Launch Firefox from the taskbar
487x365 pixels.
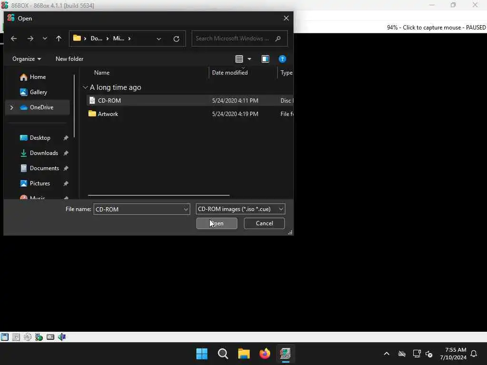tap(264, 354)
